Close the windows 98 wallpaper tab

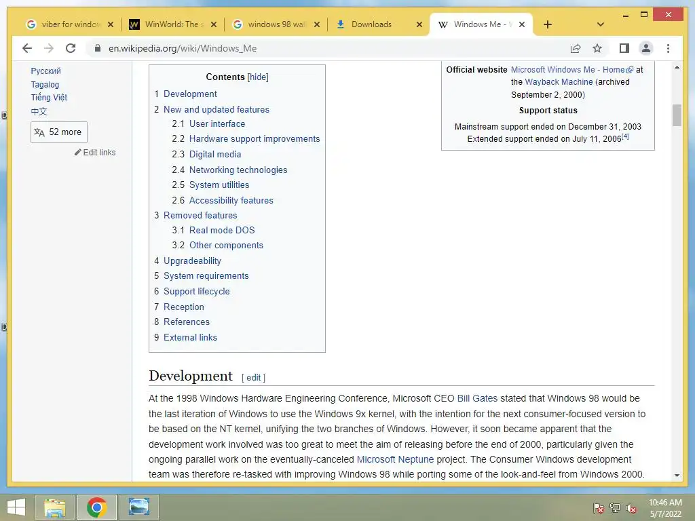point(316,24)
